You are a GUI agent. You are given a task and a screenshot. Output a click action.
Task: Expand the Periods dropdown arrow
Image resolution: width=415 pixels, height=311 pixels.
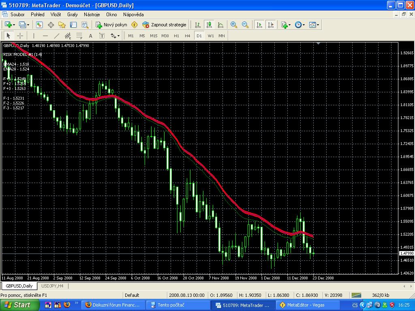304,25
